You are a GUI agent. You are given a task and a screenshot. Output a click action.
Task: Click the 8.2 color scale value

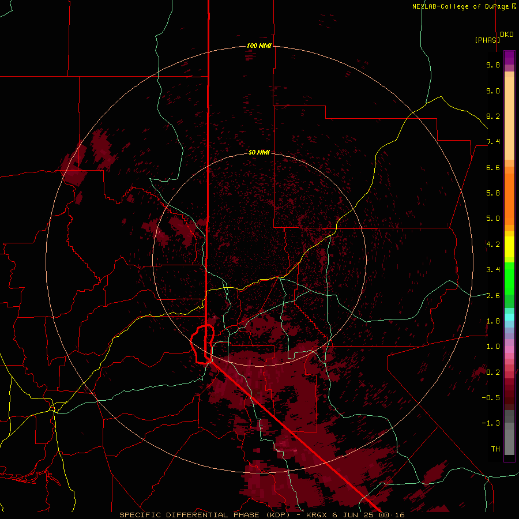tap(493, 116)
